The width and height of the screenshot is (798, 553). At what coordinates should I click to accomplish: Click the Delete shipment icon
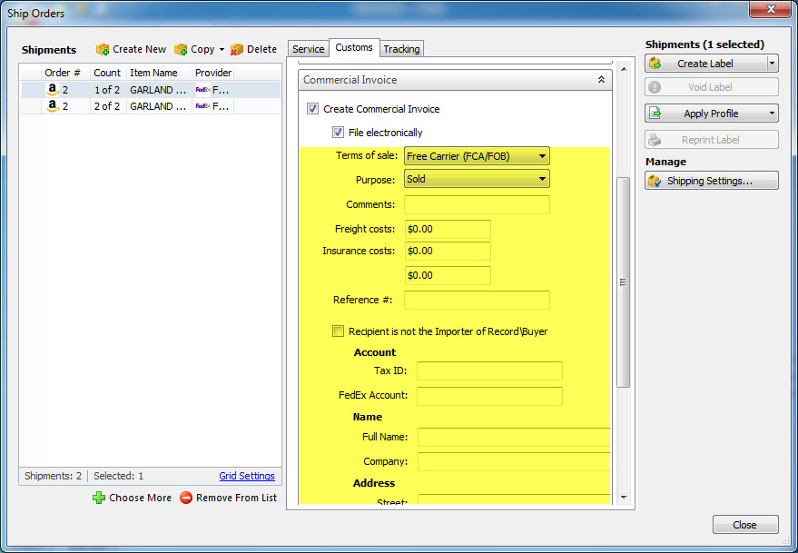pos(237,49)
